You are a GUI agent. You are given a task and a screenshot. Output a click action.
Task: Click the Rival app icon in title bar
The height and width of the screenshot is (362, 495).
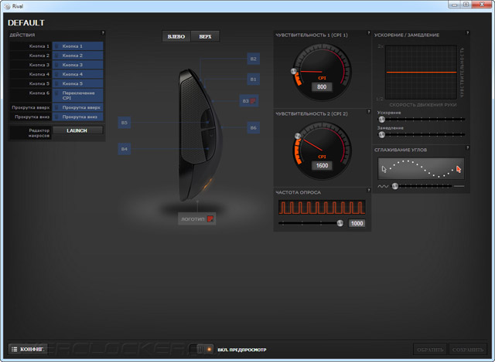[x=7, y=6]
